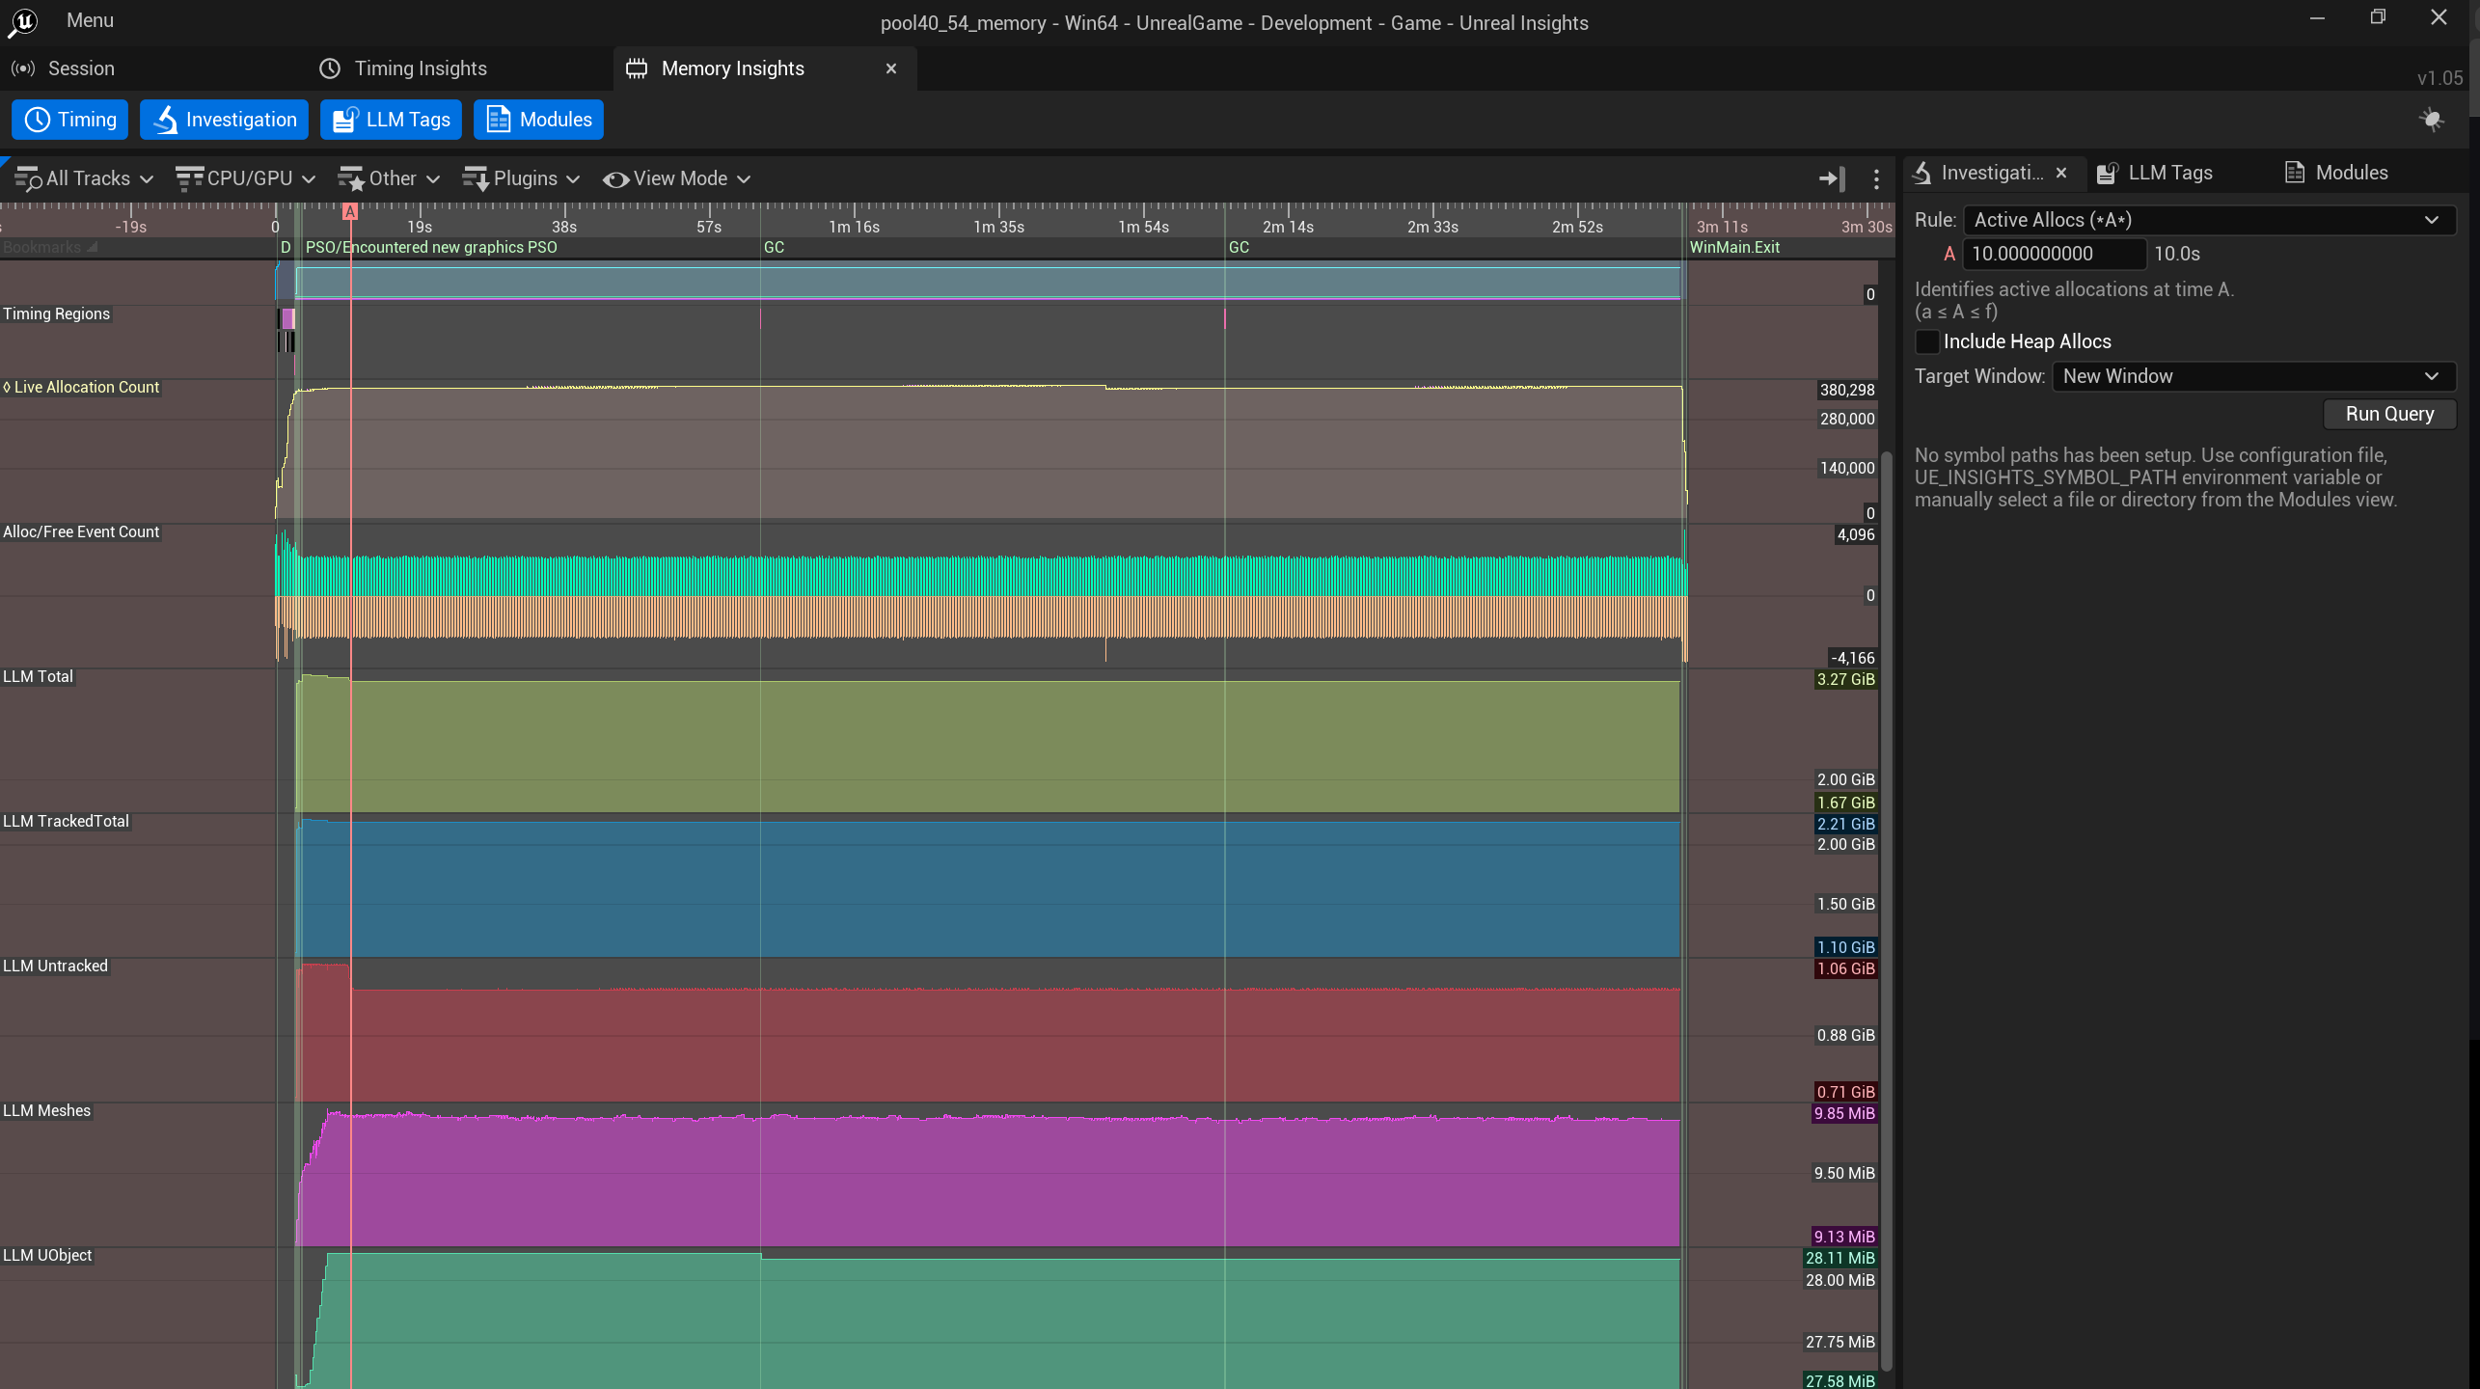Viewport: 2480px width, 1389px height.
Task: Close the Investigation side panel tab
Action: pos(2061,173)
